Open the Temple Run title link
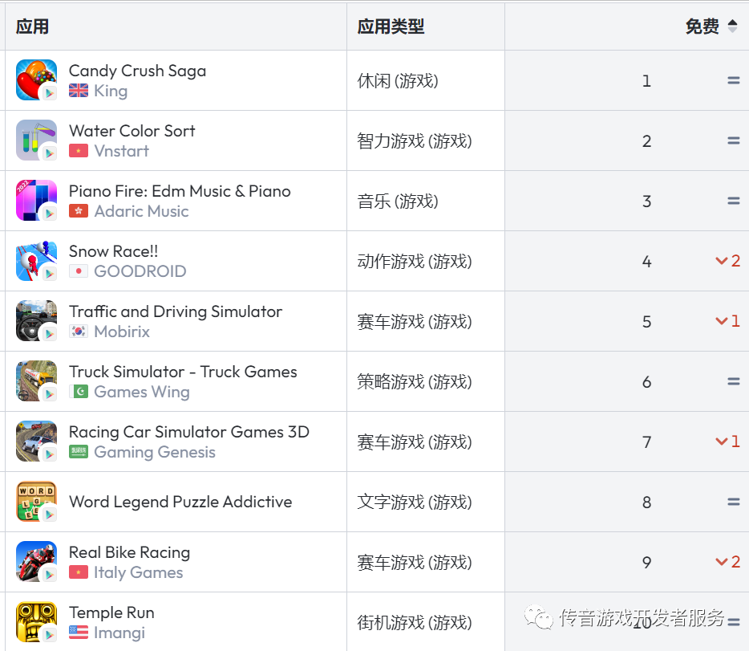The image size is (749, 651). coord(111,612)
